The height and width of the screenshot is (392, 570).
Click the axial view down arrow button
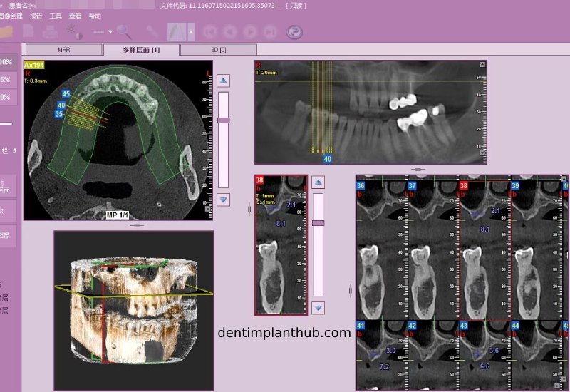(x=223, y=200)
